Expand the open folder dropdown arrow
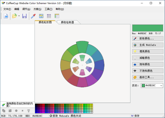Screen dimensions: 165x118 19,16
